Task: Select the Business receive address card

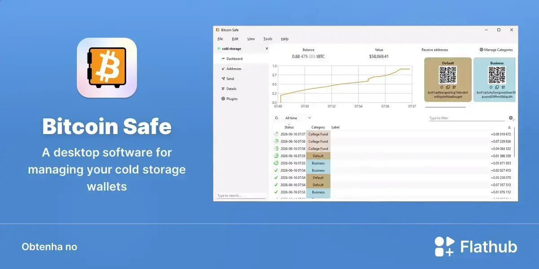Action: (495, 79)
